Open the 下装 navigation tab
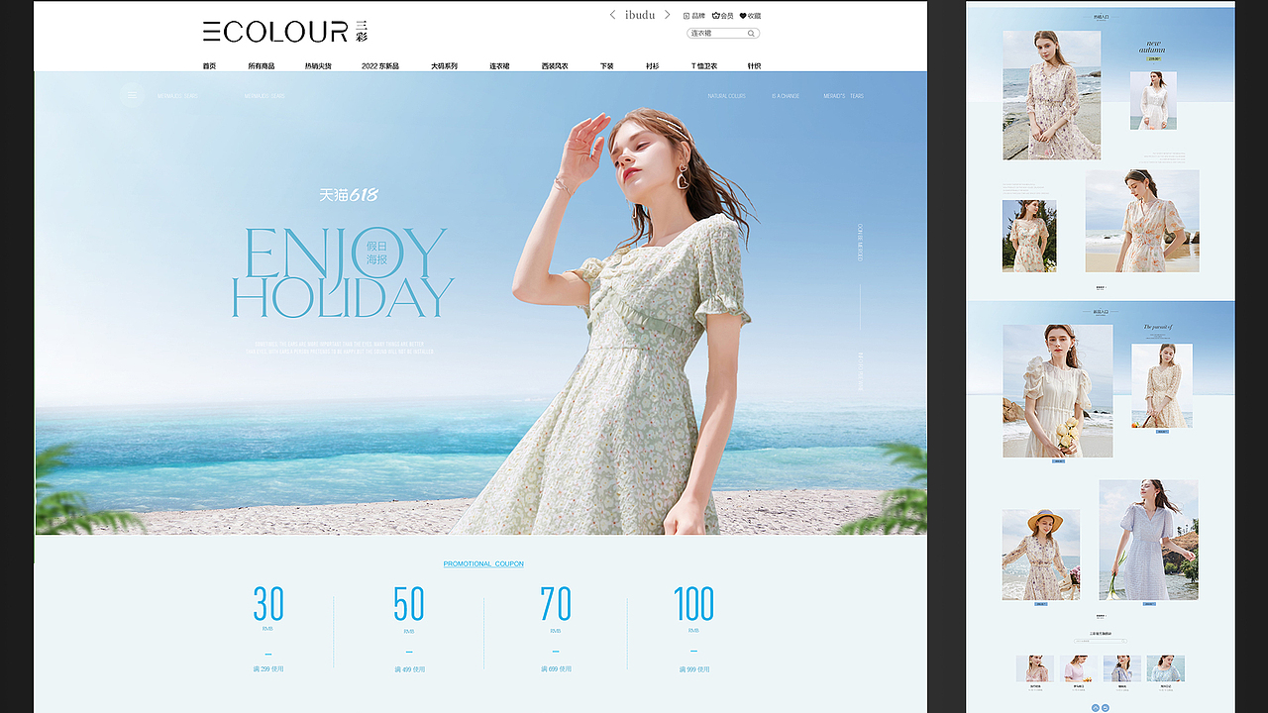The width and height of the screenshot is (1268, 713). pos(606,66)
